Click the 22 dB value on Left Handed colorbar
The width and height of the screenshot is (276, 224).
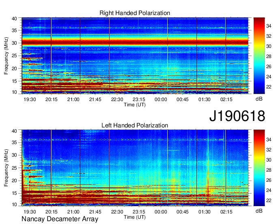[x=269, y=200]
